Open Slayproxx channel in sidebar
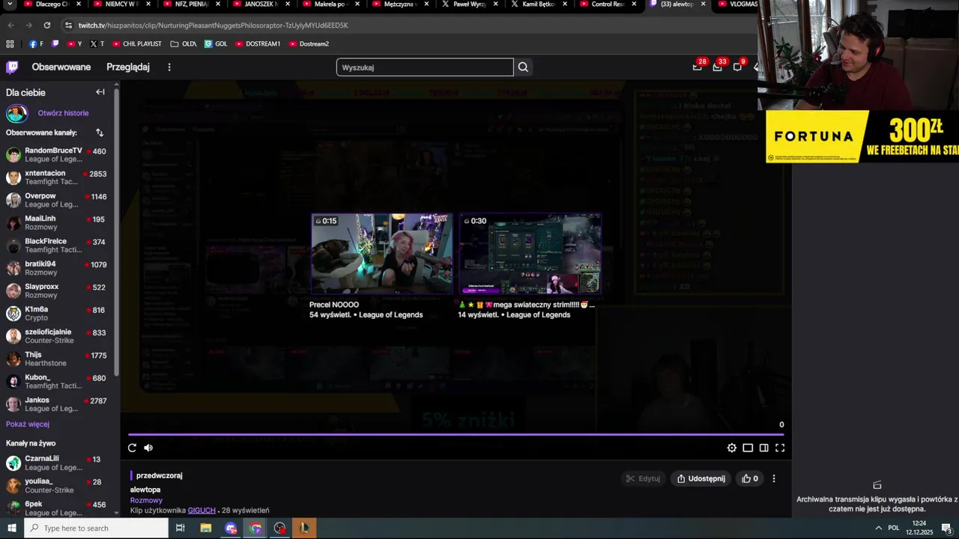 (57, 290)
